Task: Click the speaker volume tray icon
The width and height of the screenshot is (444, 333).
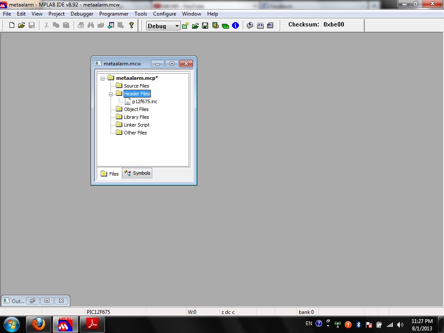Action: (400, 324)
